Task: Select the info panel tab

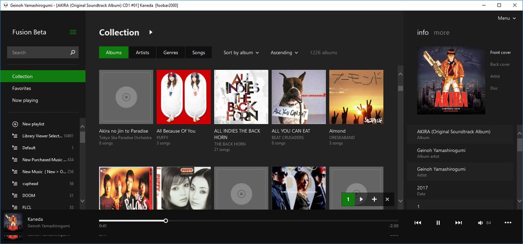Action: [423, 32]
